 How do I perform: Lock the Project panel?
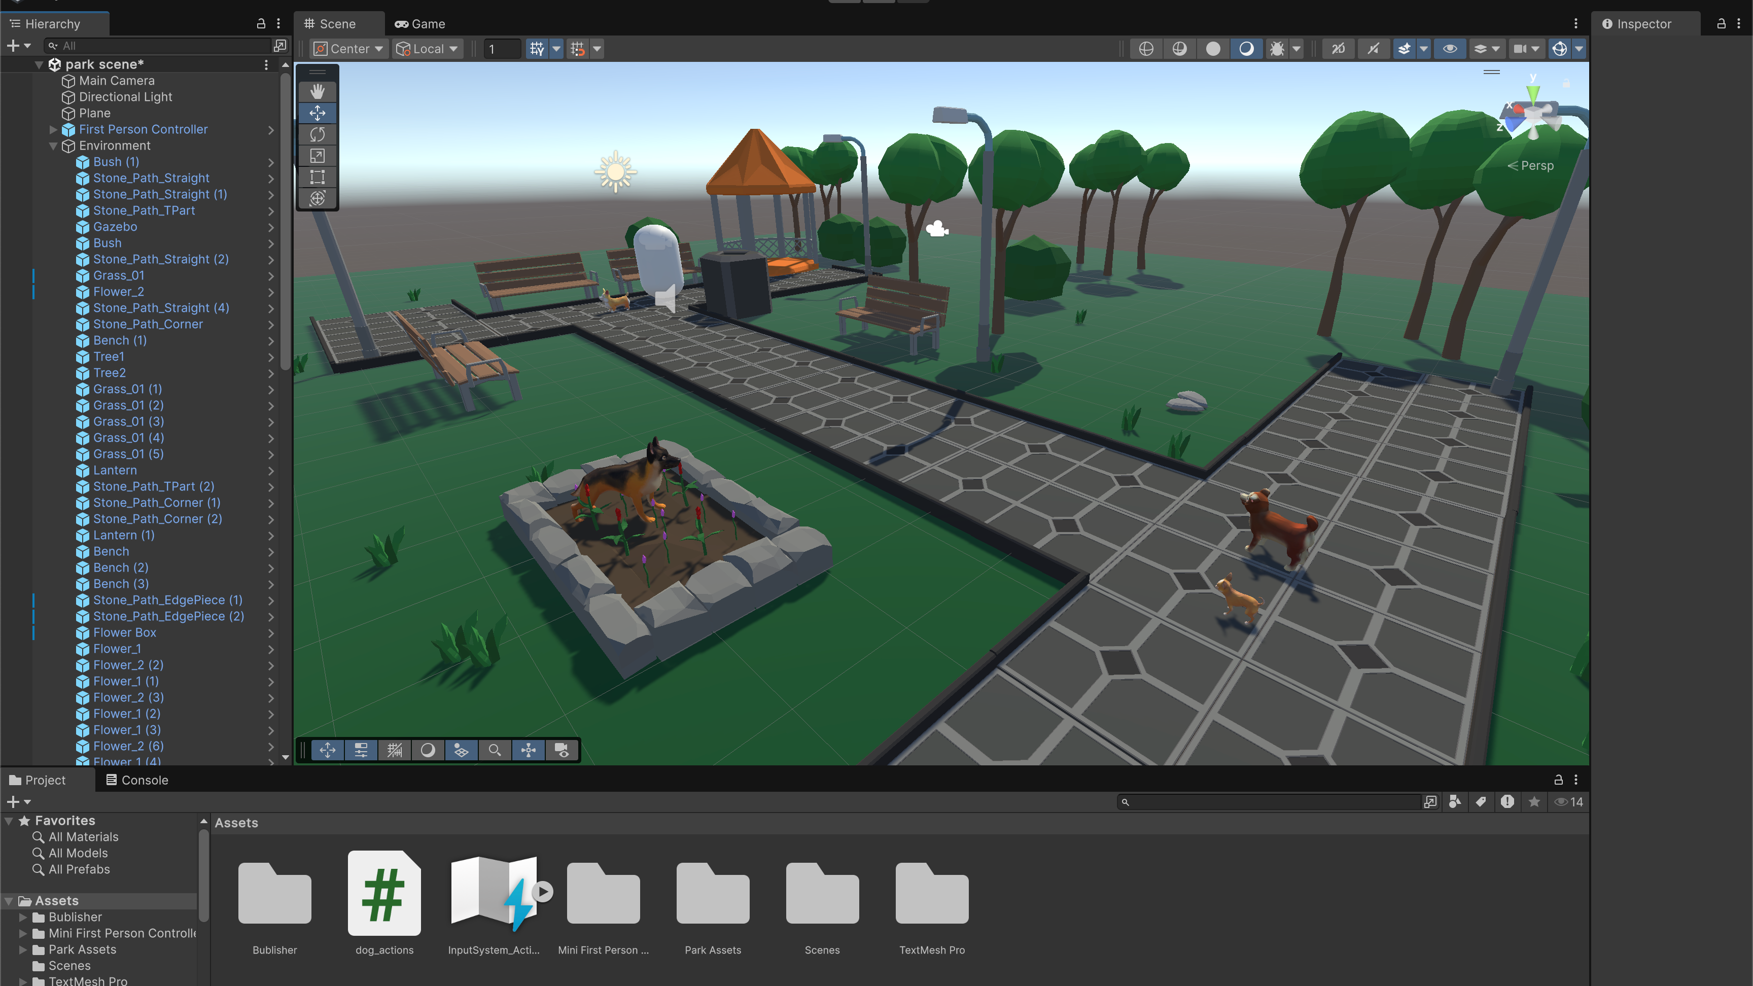(x=1558, y=780)
